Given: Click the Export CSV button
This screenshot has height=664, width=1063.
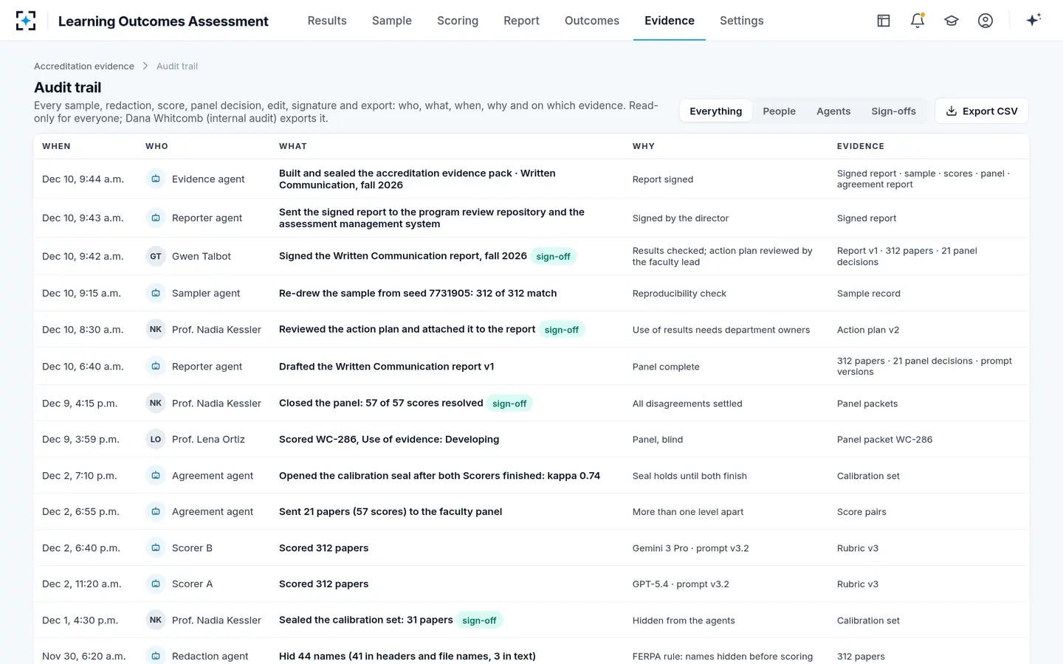Looking at the screenshot, I should [982, 111].
